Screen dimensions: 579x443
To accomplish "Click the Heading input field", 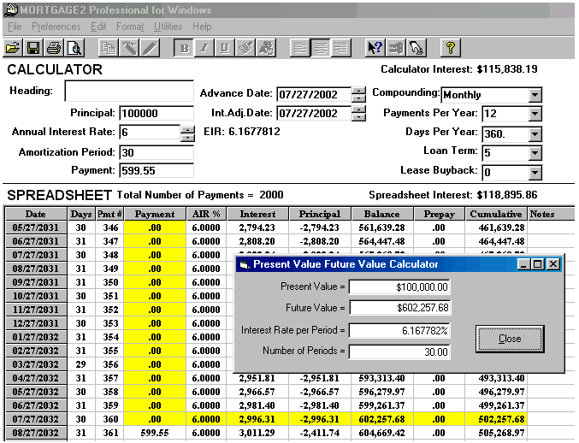I will coord(129,92).
